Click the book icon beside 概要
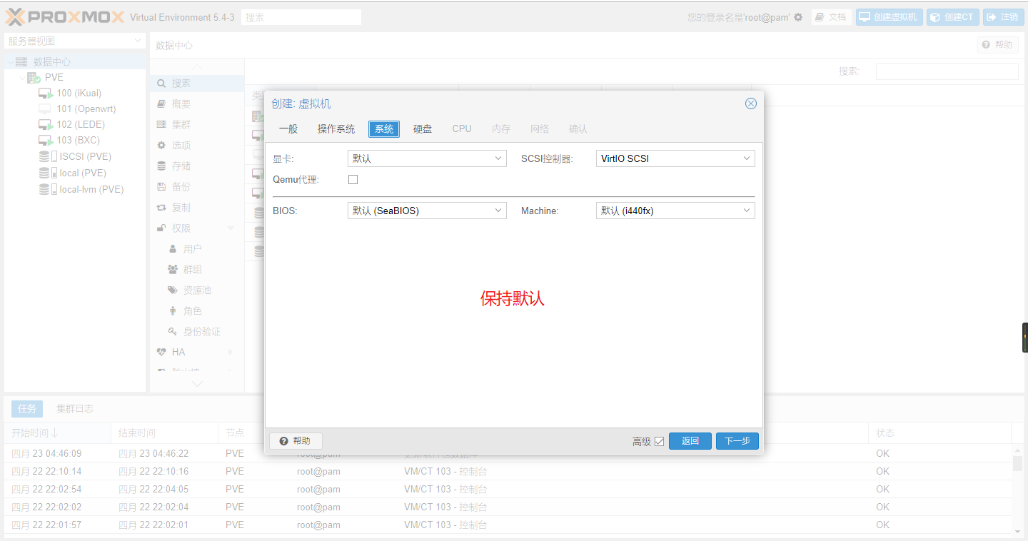1028x541 pixels. click(x=161, y=104)
